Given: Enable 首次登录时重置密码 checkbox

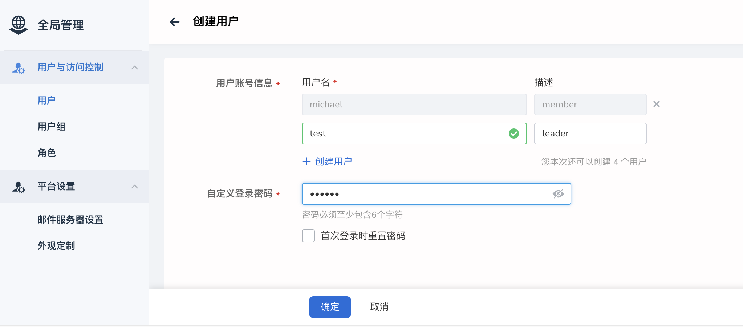Looking at the screenshot, I should coord(308,236).
